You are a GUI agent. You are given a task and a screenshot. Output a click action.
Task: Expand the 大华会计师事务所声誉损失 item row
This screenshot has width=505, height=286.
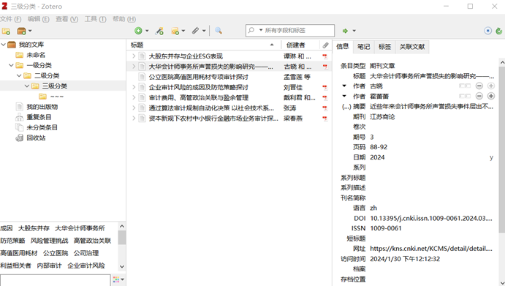click(134, 67)
